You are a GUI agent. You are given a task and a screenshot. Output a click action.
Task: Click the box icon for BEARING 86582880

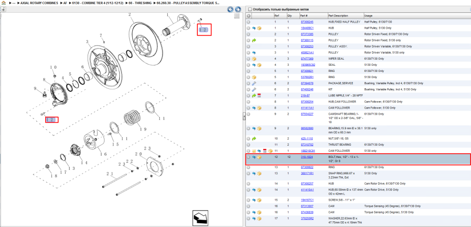pos(259,128)
